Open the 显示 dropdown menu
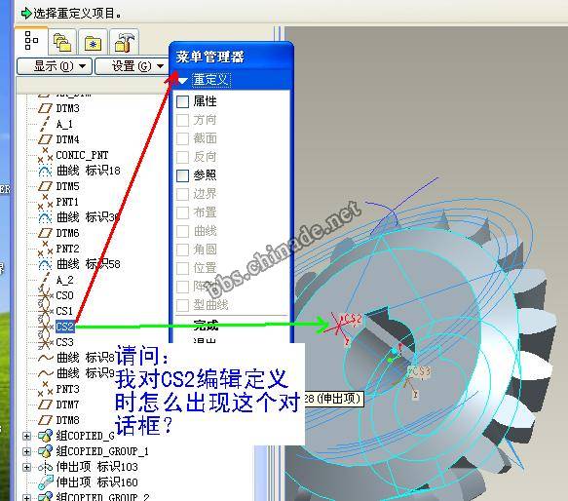 pyautogui.click(x=55, y=66)
